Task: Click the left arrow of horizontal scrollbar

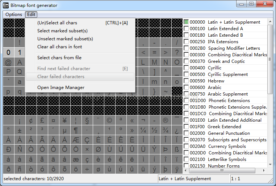Action: point(185,170)
